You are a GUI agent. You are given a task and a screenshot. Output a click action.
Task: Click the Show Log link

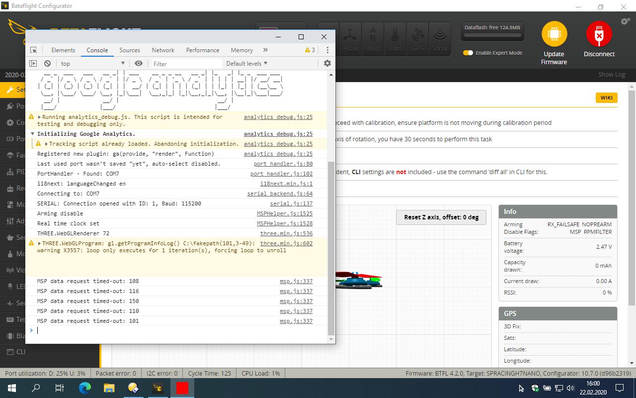tap(612, 75)
